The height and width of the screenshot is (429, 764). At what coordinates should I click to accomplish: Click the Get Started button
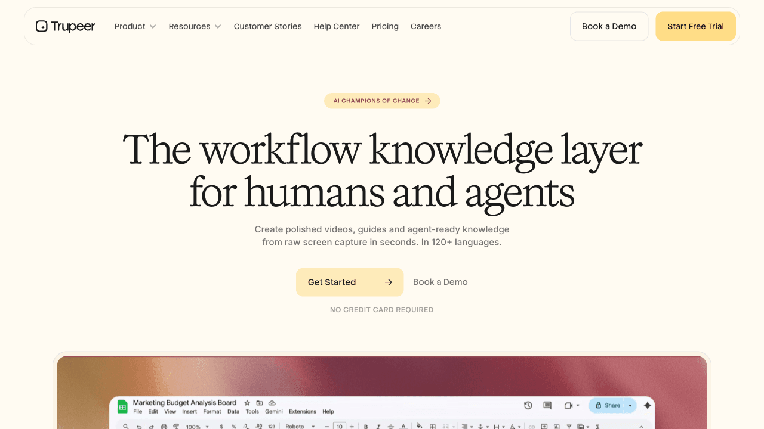pyautogui.click(x=350, y=282)
